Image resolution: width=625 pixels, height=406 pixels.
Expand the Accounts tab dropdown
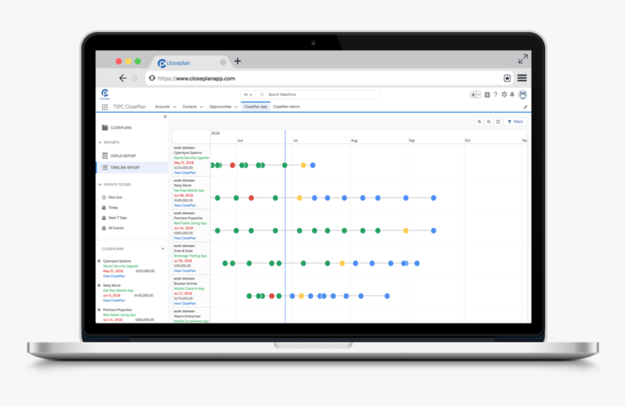tap(174, 107)
